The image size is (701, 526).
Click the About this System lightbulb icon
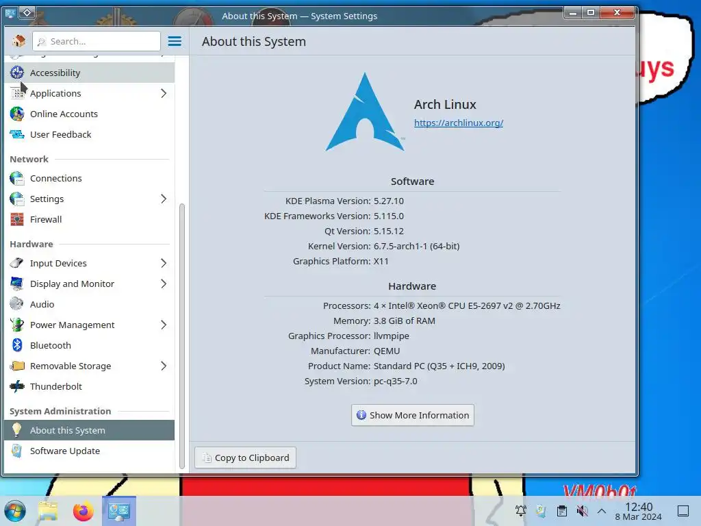[x=17, y=430]
